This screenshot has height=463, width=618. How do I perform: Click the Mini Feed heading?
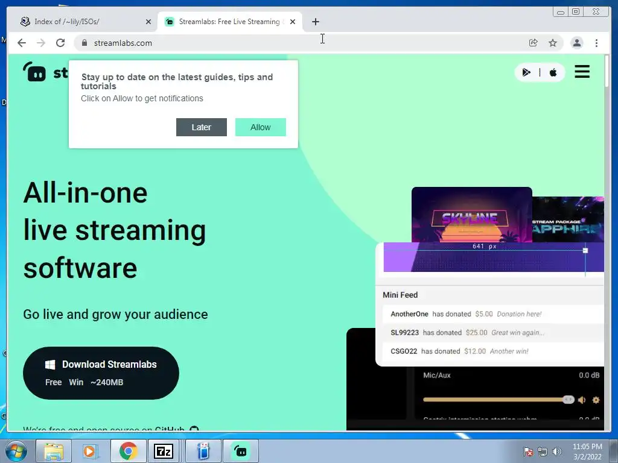[400, 295]
